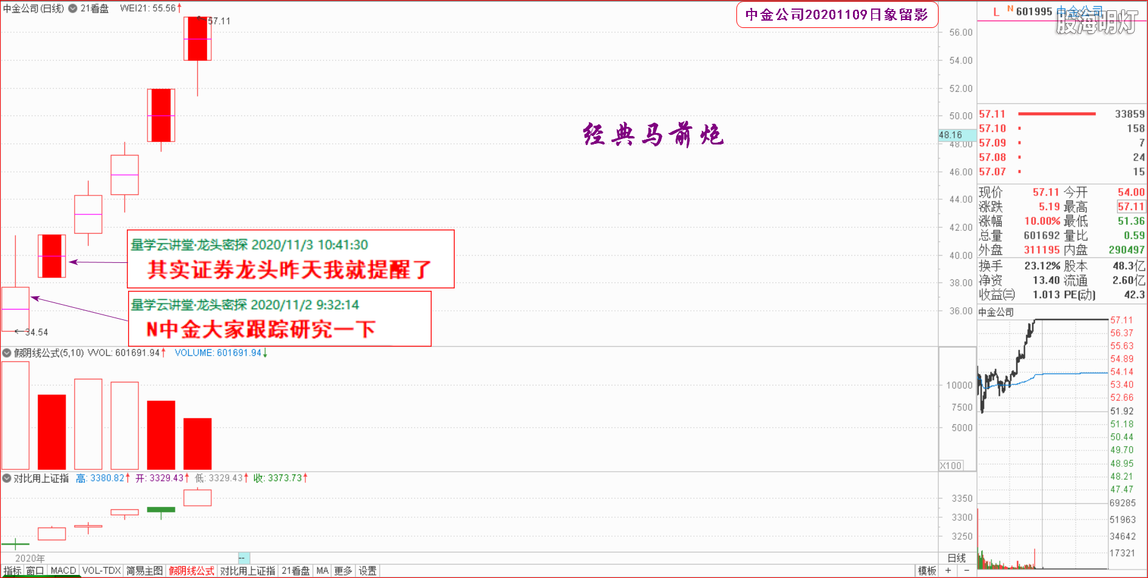Open the round icon before 对比用上证指 panel title
1148x578 pixels.
pyautogui.click(x=7, y=478)
